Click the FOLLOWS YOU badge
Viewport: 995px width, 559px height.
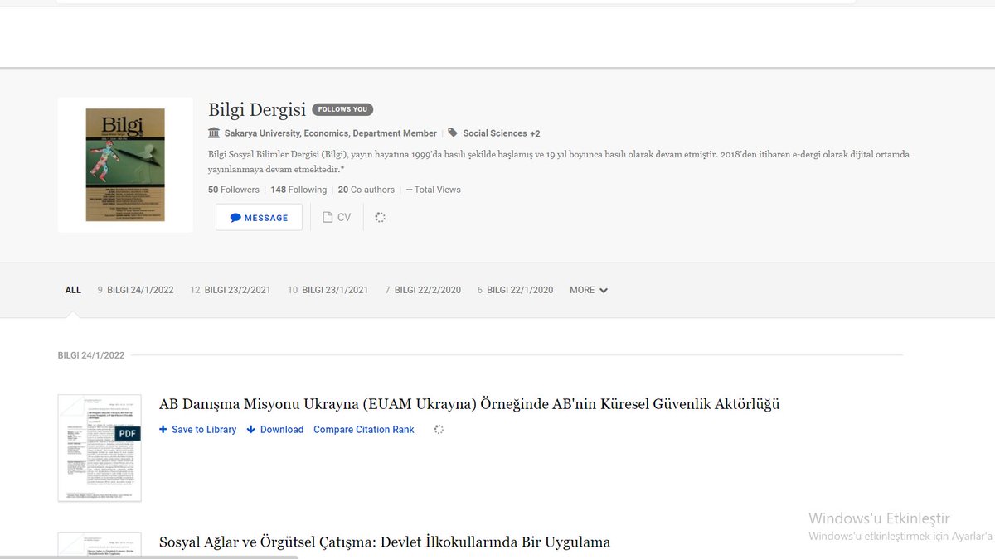[x=342, y=109]
